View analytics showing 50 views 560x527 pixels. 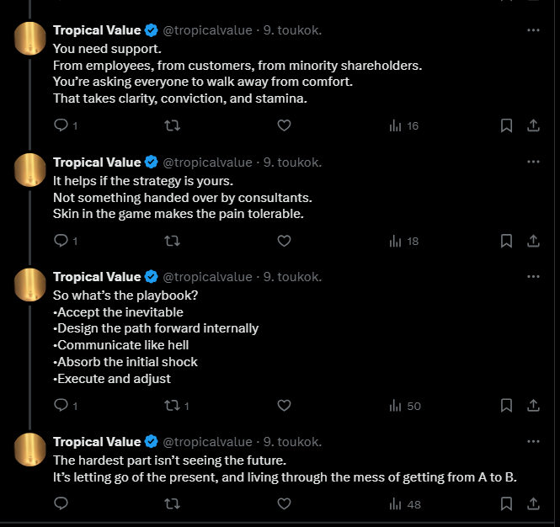[404, 406]
